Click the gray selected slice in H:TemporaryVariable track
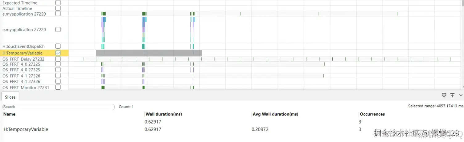The height and width of the screenshot is (142, 464). pyautogui.click(x=149, y=53)
